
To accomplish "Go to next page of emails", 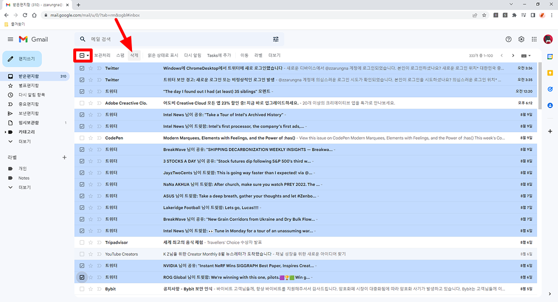I will pos(513,55).
